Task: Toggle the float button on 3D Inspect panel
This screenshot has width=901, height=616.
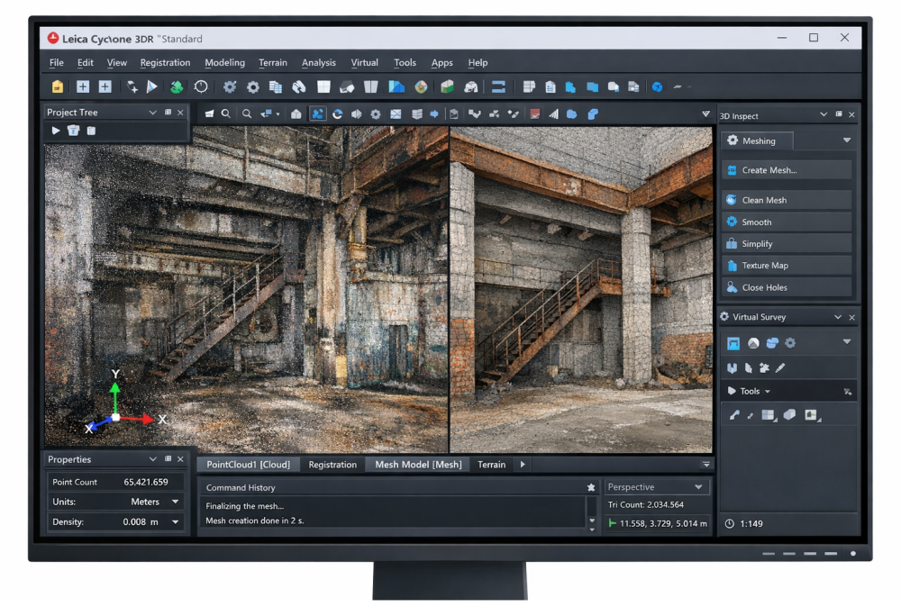Action: click(x=839, y=115)
